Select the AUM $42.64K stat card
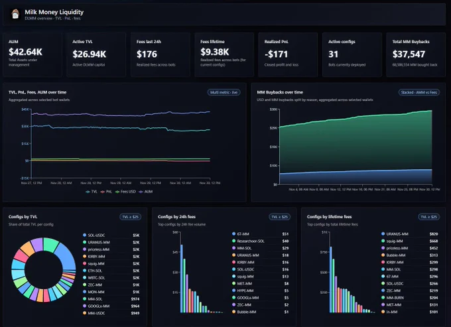451x327 pixels. pos(32,54)
